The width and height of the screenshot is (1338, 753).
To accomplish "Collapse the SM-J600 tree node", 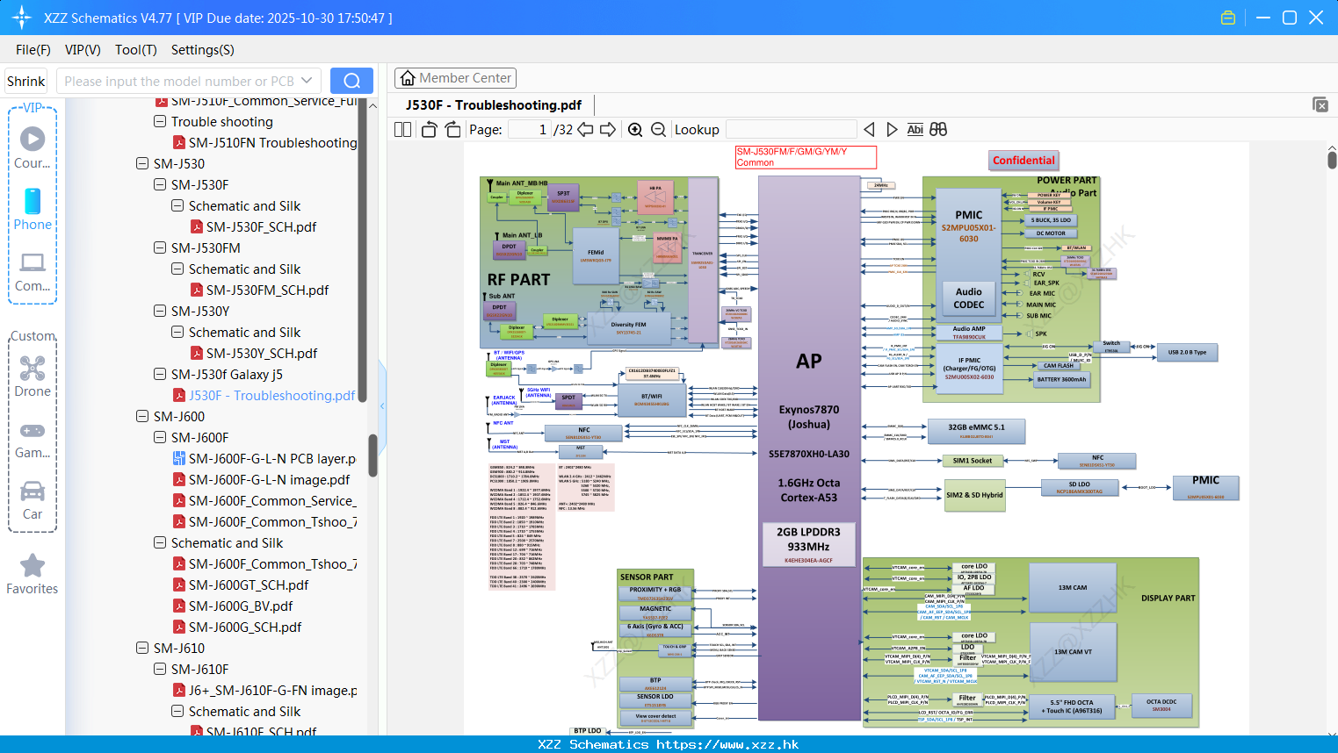I will pyautogui.click(x=142, y=416).
